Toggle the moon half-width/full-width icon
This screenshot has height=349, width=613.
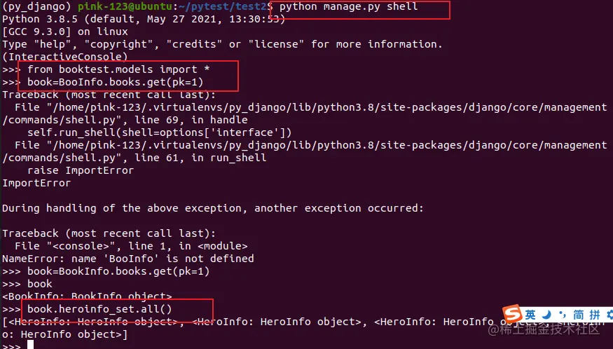546,314
